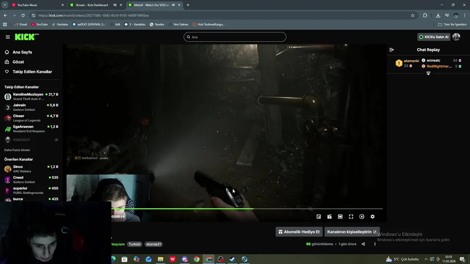Open Creed recommended channel
Image resolution: width=470 pixels, height=264 pixels.
point(31,180)
